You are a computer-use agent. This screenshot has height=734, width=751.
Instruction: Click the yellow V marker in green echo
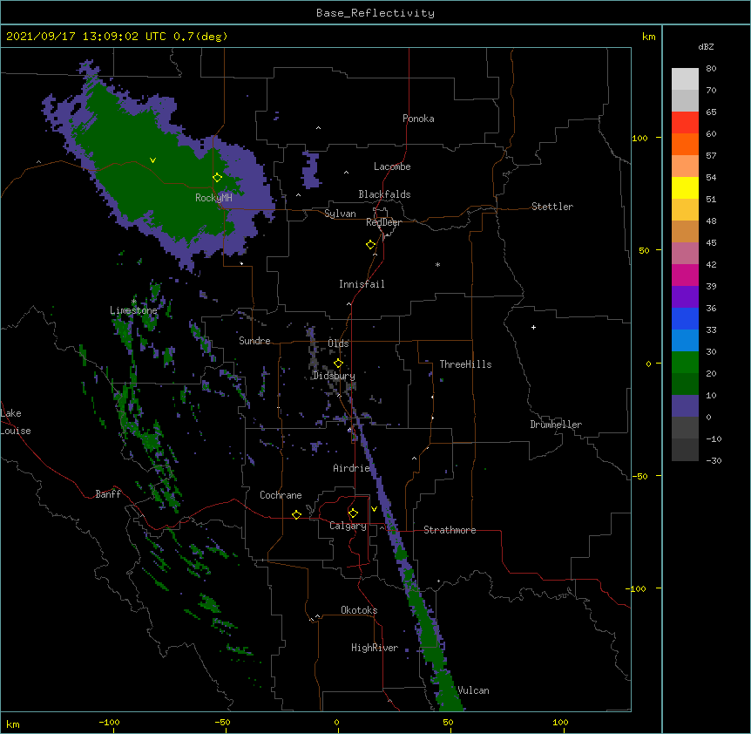tap(152, 160)
